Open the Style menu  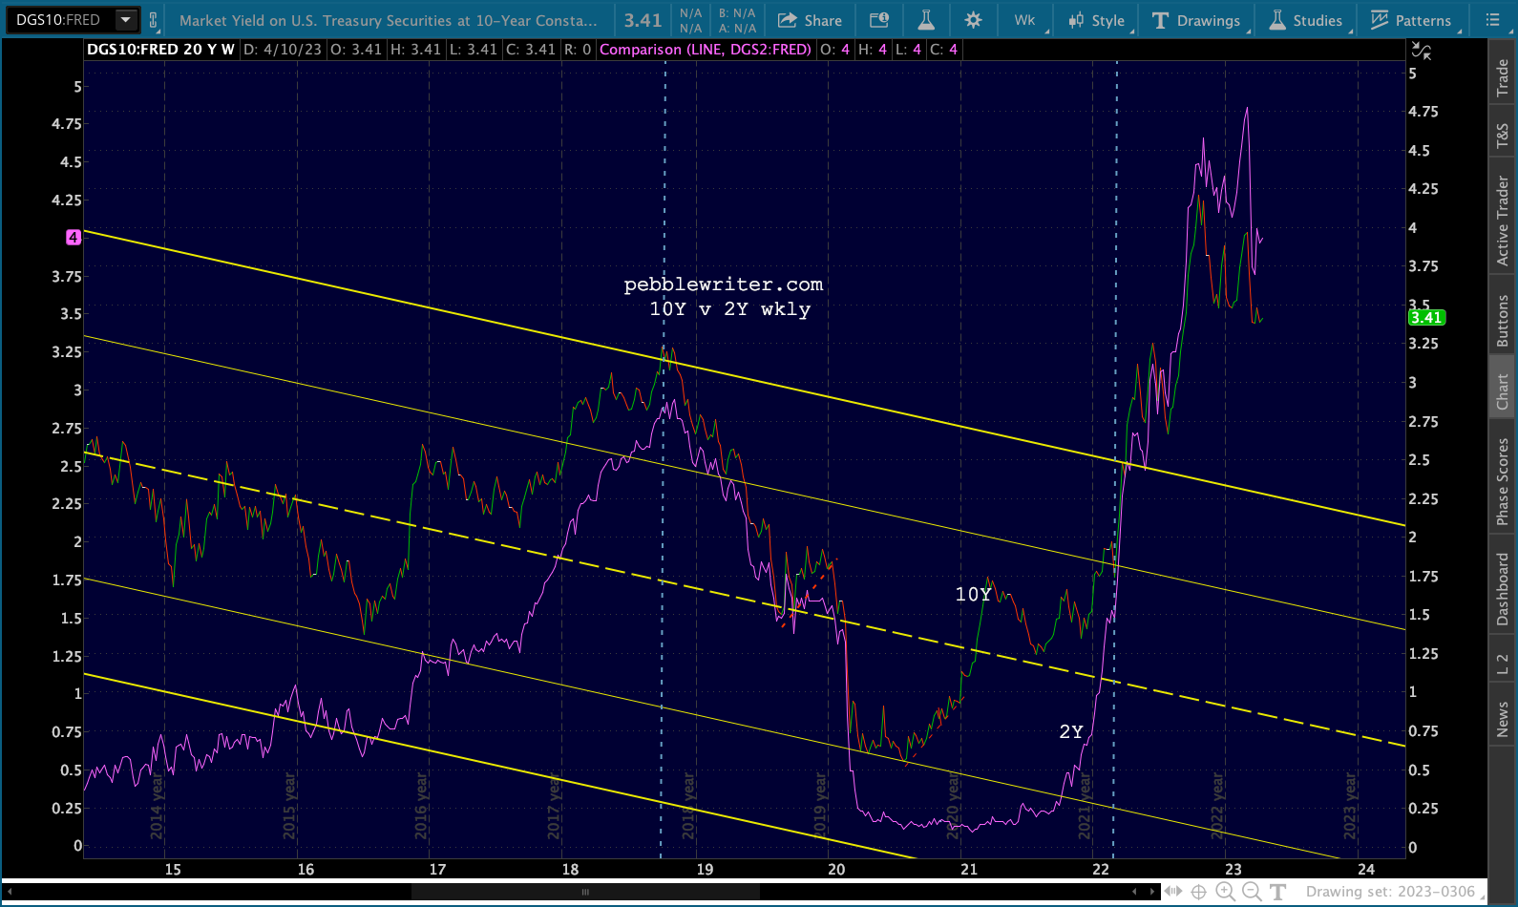(1098, 20)
